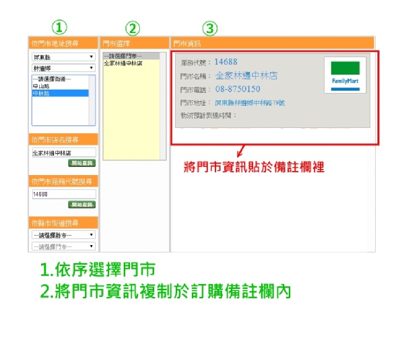404x338 pixels.
Task: Click 開始查詢 button under service code search
Action: click(82, 205)
